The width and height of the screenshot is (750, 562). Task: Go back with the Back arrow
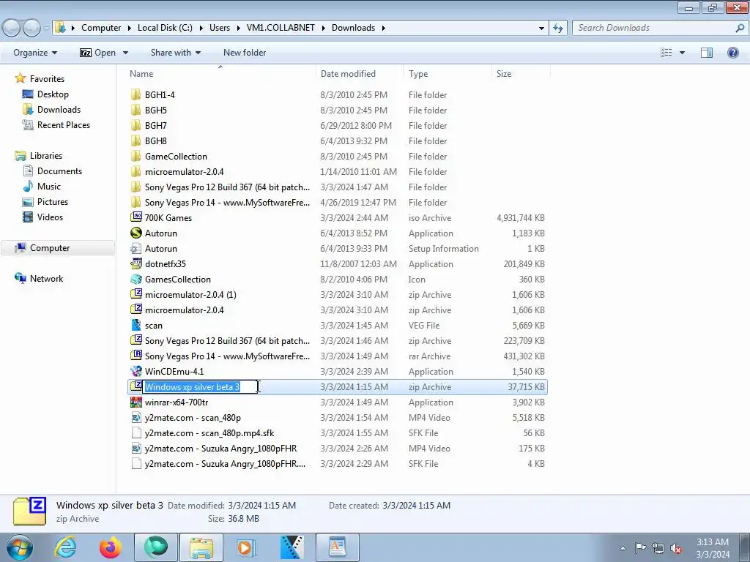(x=12, y=28)
